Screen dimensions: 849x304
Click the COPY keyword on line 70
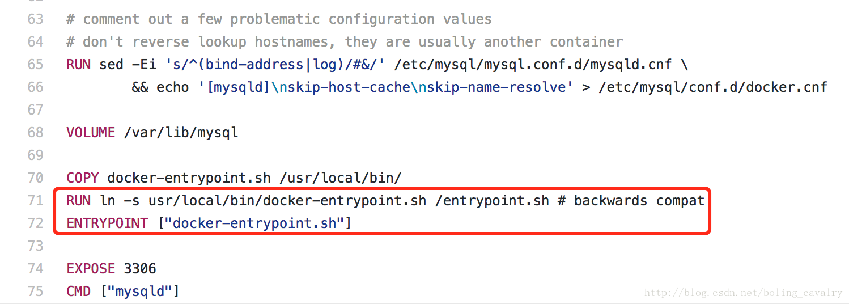(83, 178)
